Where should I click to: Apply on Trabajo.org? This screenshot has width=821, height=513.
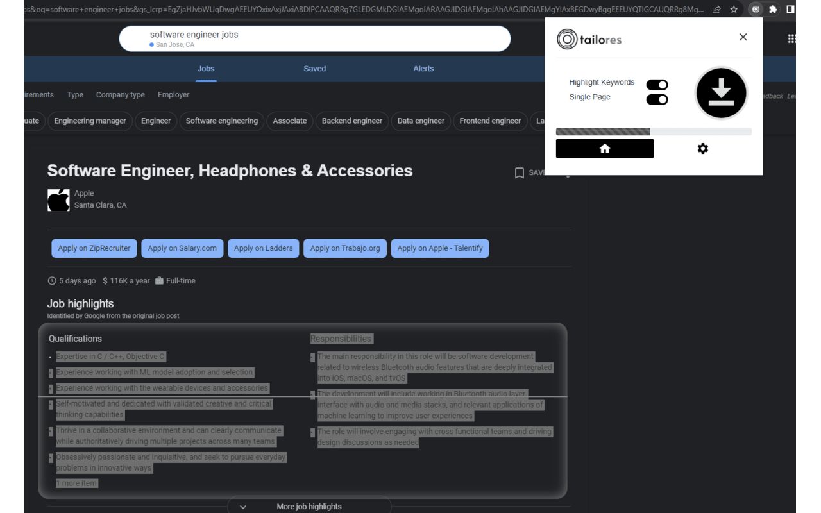coord(345,248)
